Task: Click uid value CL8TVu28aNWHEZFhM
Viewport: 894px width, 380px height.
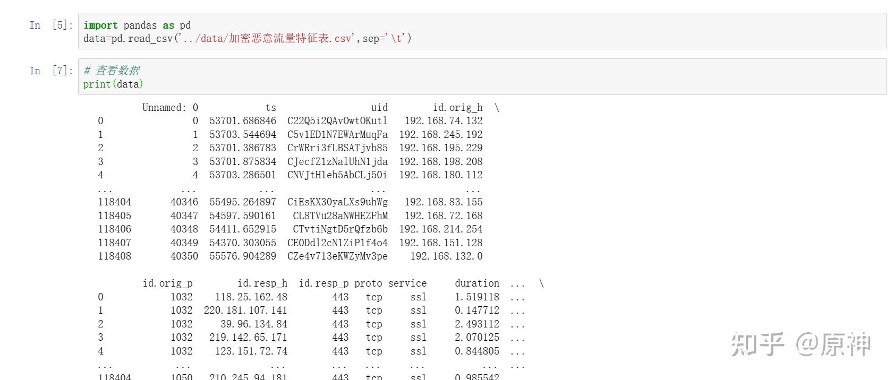Action: pyautogui.click(x=340, y=216)
